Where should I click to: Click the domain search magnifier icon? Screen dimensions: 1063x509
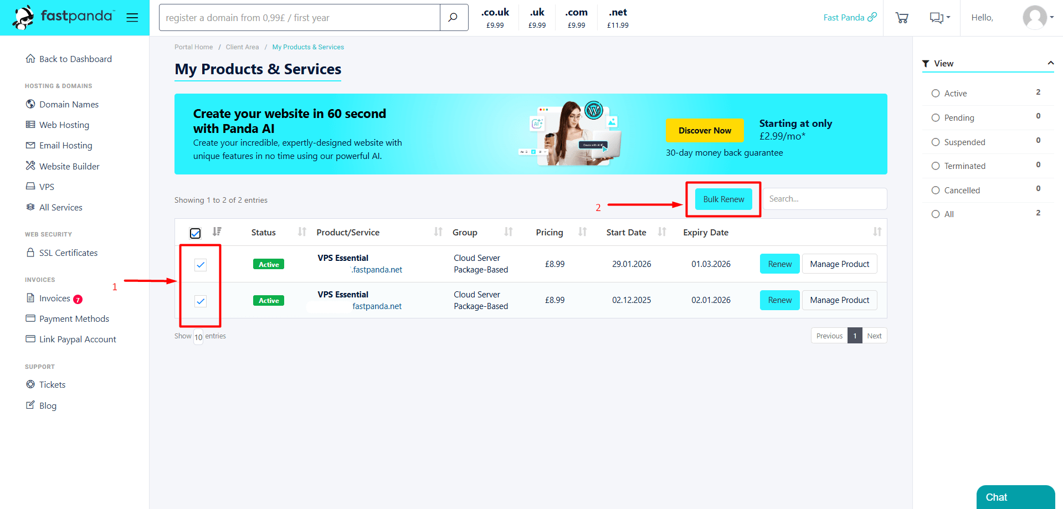point(453,18)
